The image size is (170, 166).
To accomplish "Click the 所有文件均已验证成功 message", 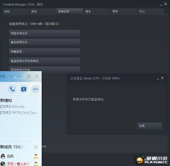I will point(89,99).
